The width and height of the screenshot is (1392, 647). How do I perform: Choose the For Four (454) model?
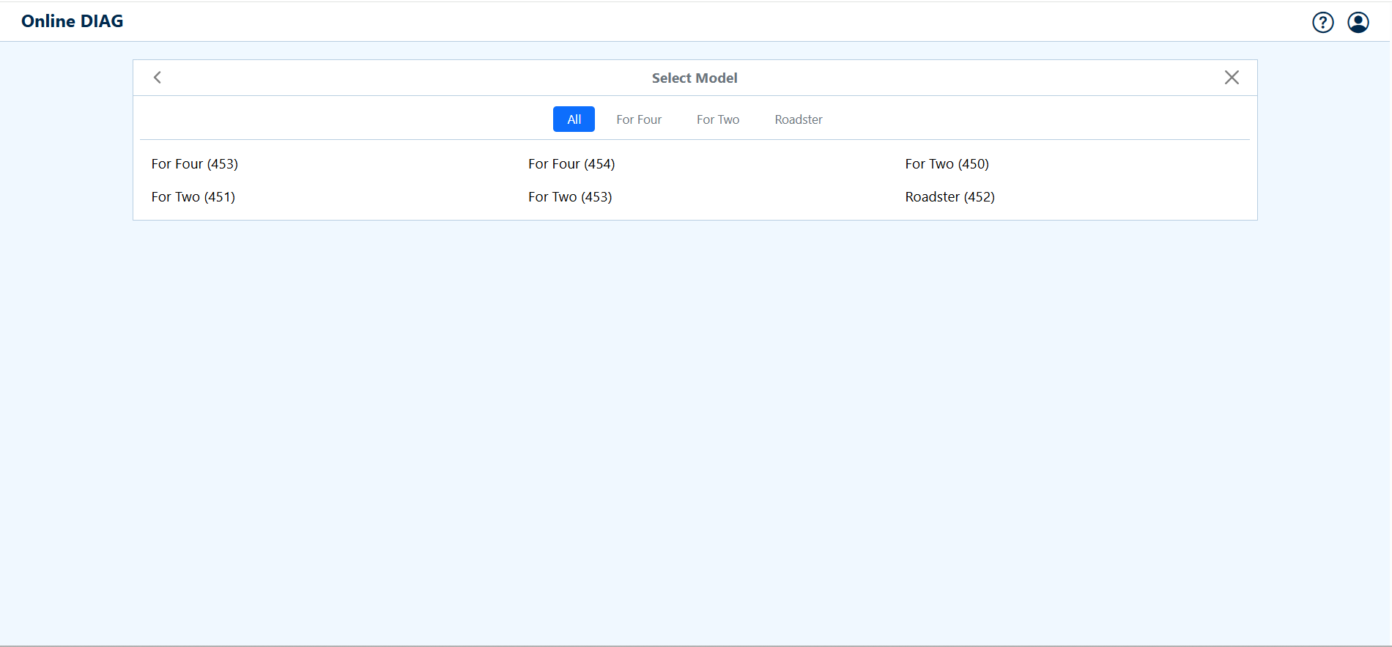[x=571, y=164]
